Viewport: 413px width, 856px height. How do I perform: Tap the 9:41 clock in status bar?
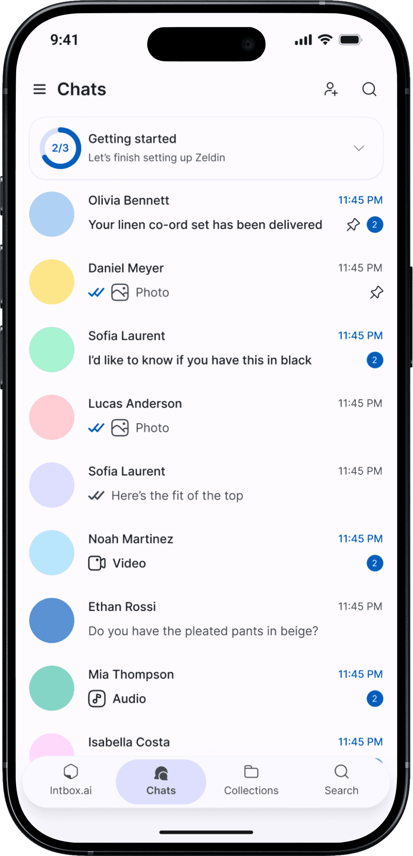pos(64,40)
